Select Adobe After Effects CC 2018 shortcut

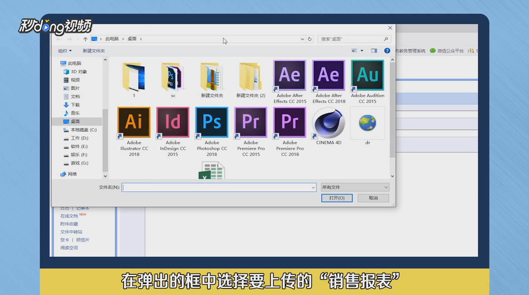coord(329,81)
